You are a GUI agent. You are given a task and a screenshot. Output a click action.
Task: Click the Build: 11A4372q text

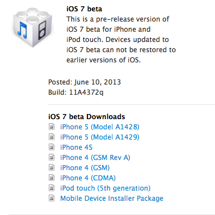coord(76,92)
